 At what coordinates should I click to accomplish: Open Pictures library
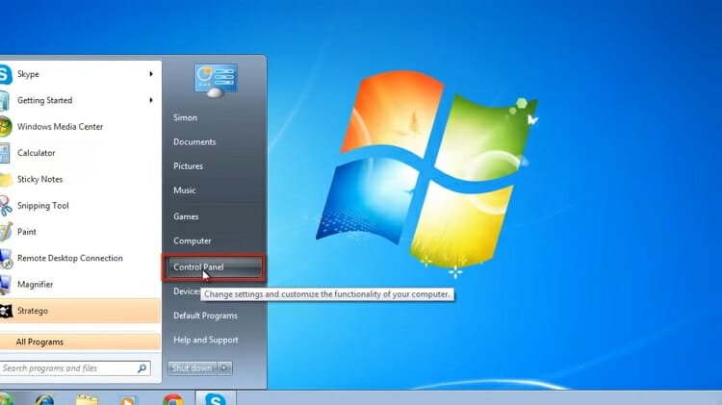tap(188, 166)
